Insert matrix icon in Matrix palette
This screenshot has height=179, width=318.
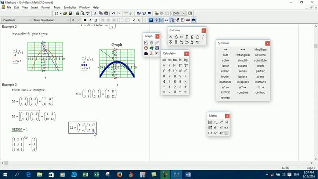tap(210, 122)
